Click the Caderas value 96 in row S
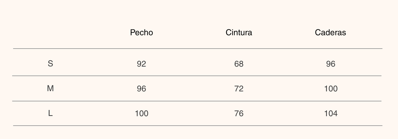This screenshot has height=139, width=398. (x=331, y=64)
